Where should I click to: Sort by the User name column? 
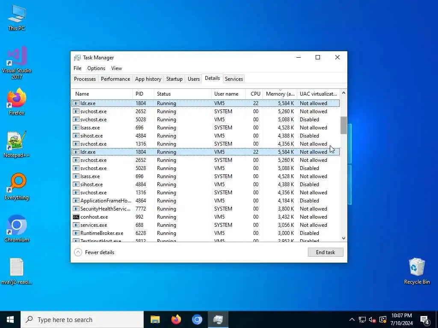(x=228, y=94)
